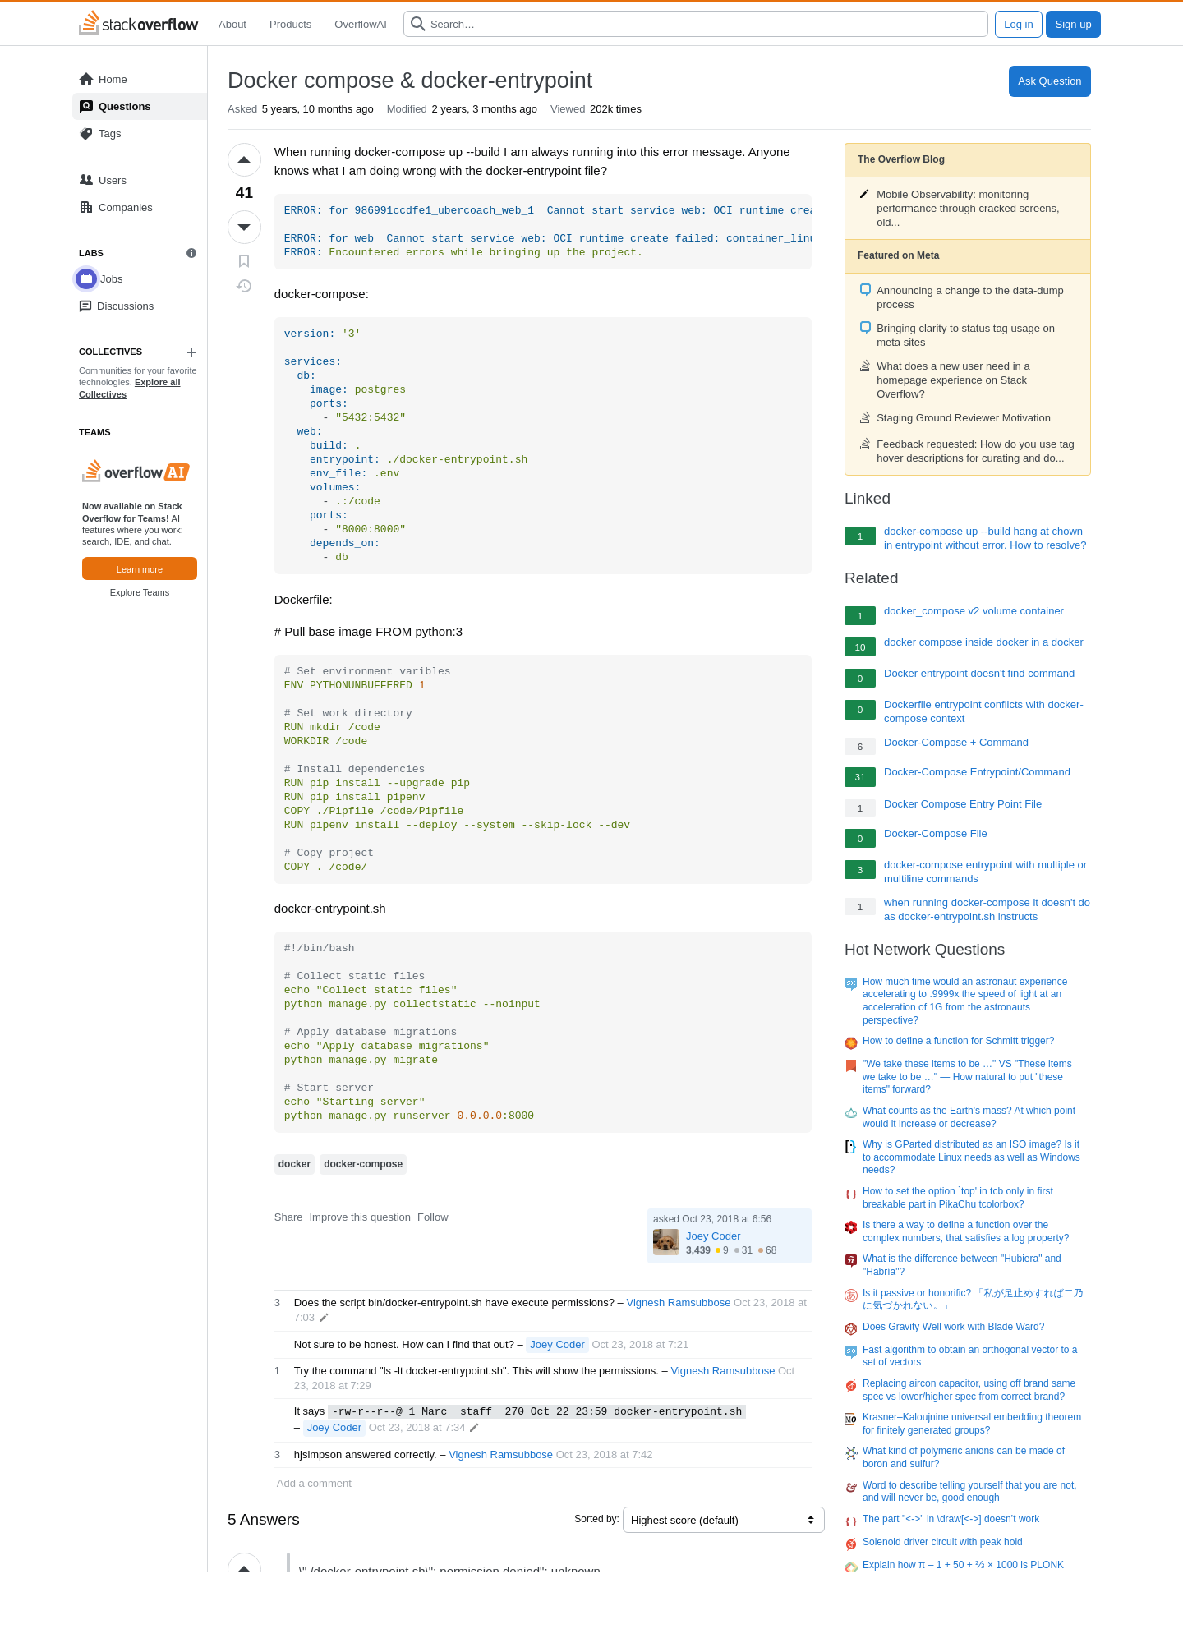Screen dimensions: 1183x1643
Task: Bookmark this question
Action: click(244, 261)
